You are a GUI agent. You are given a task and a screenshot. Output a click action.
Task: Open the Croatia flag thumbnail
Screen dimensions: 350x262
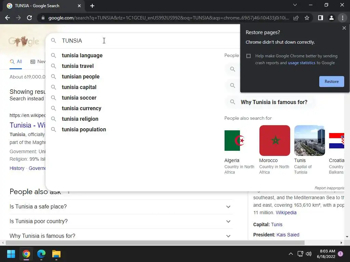pos(337,141)
